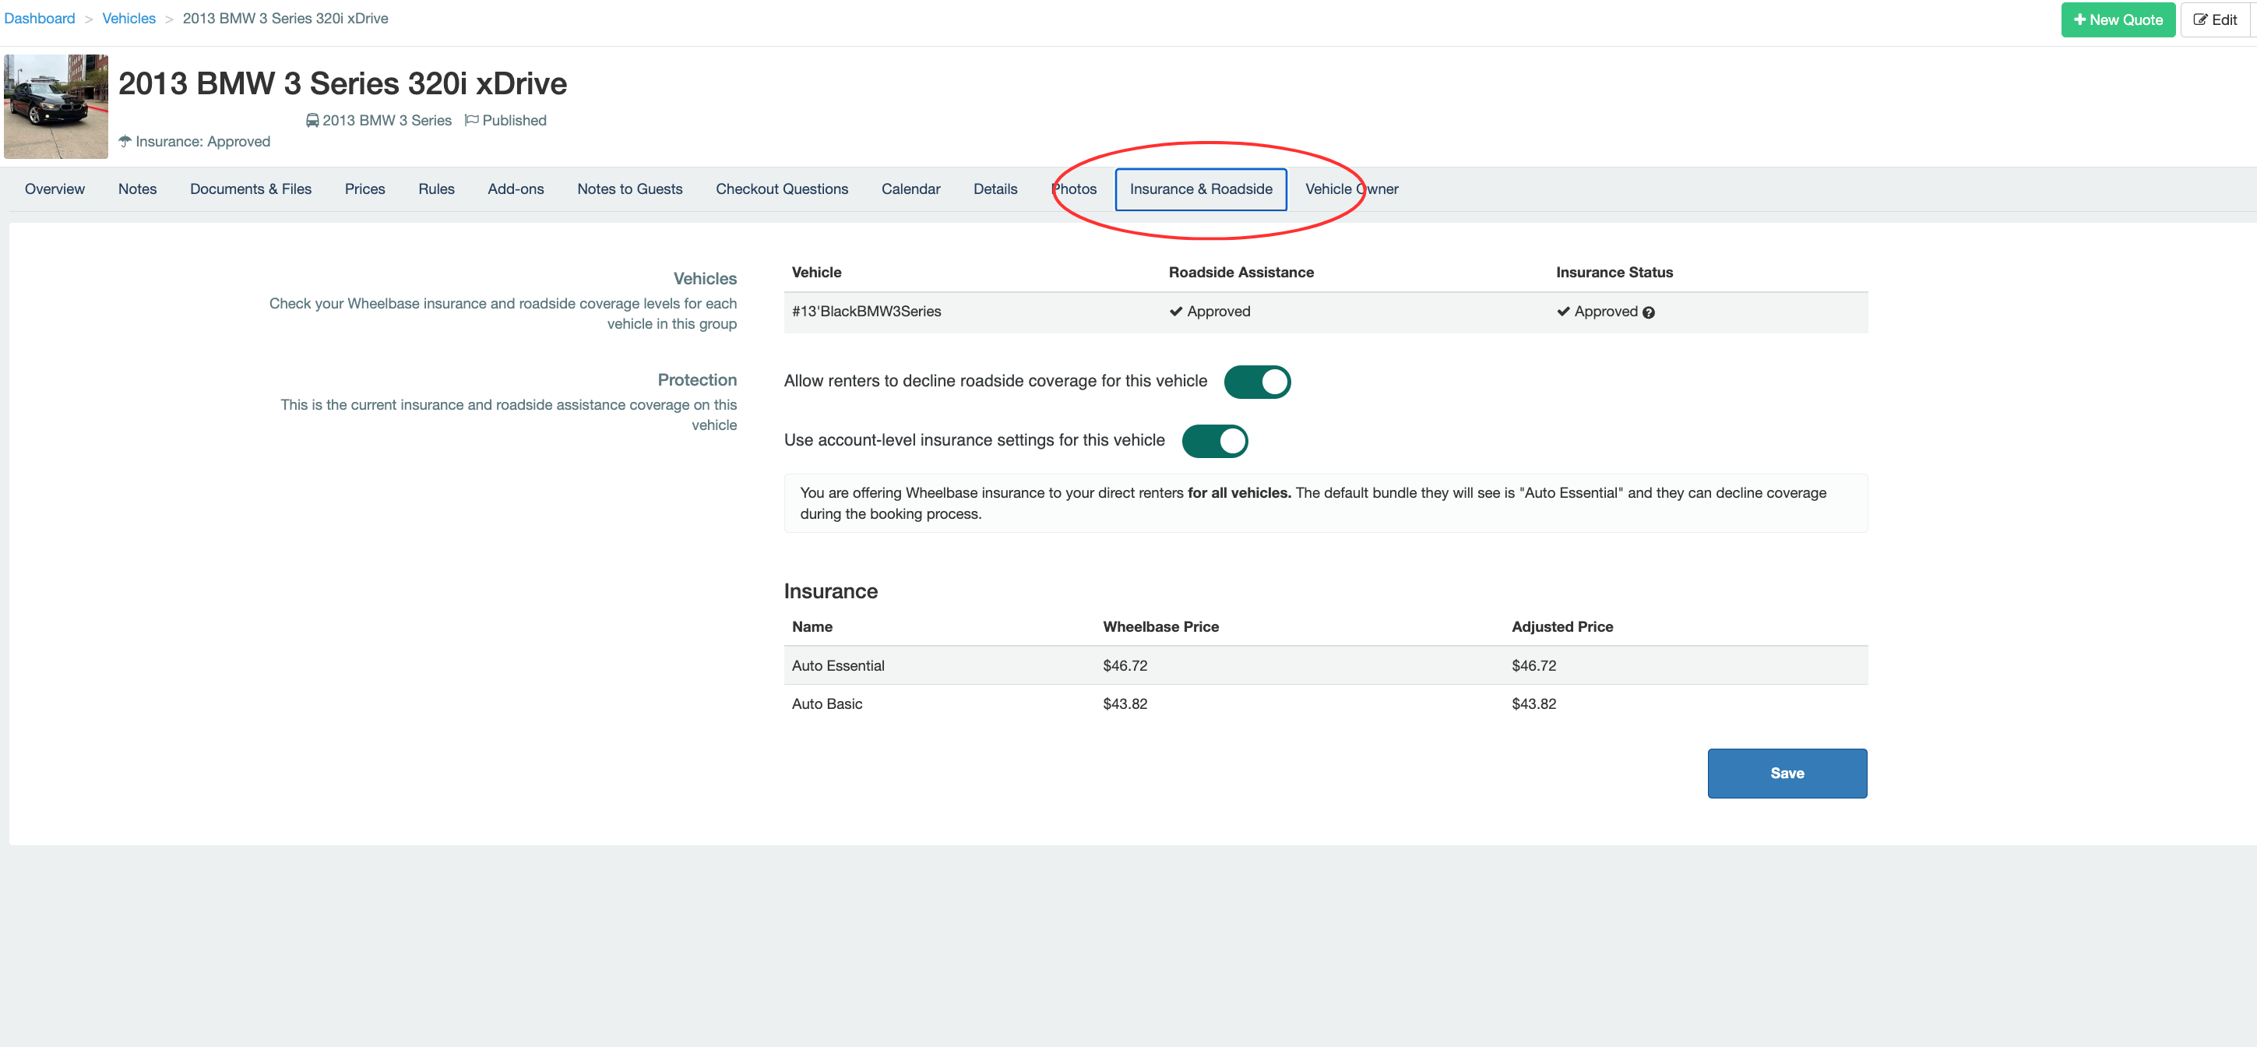The height and width of the screenshot is (1047, 2257).
Task: Click the Adjusted Price column header
Action: [x=1562, y=627]
